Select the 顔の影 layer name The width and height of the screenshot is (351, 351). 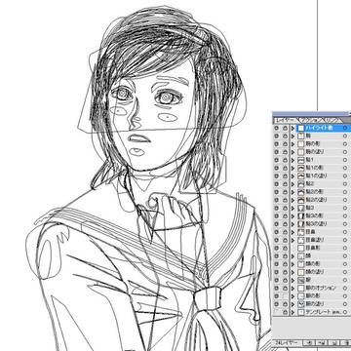[x=313, y=264]
